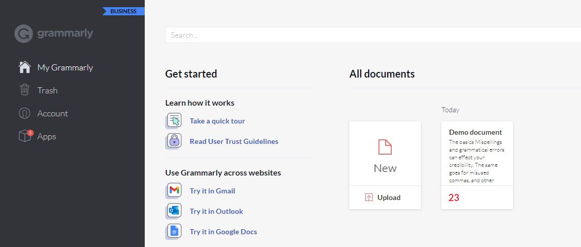The width and height of the screenshot is (581, 247).
Task: Click the Grammarly G logo icon
Action: [24, 34]
